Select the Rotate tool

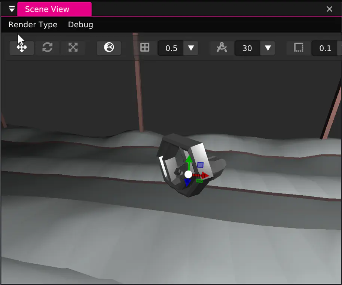pos(47,48)
